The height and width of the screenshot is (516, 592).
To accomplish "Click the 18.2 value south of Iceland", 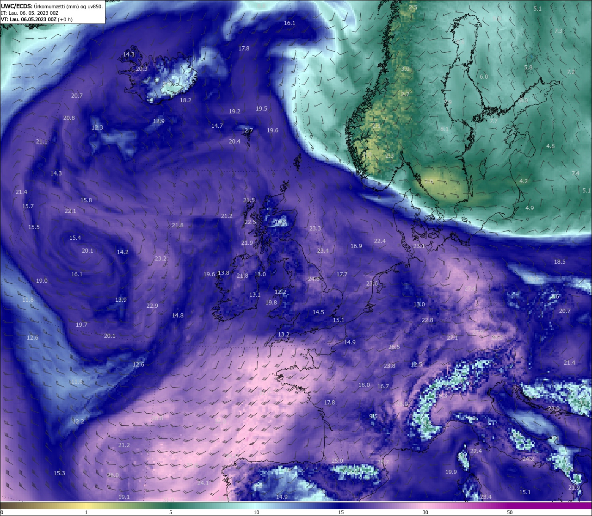I will [x=185, y=100].
